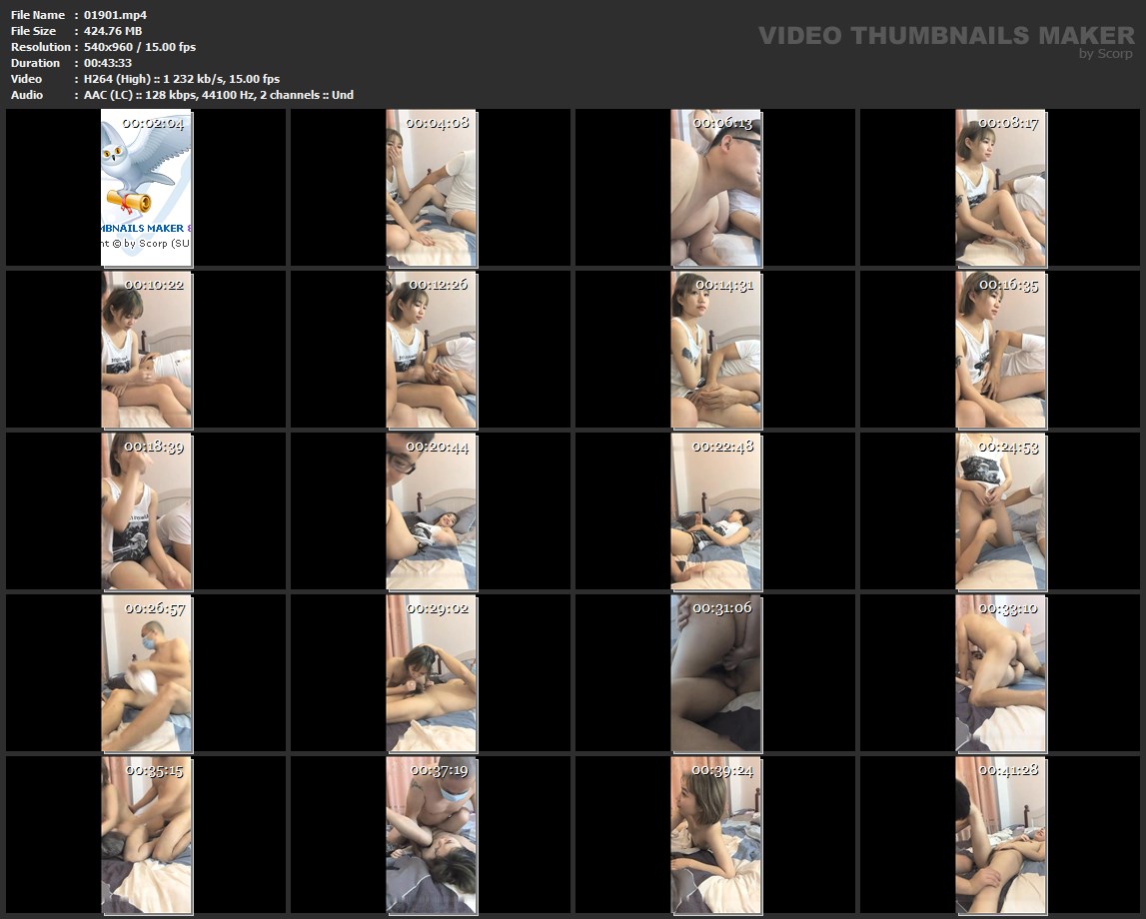Click the 00:02:04 timestamp label
Image resolution: width=1146 pixels, height=919 pixels.
click(153, 124)
